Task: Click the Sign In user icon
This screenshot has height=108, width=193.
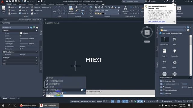Action: pos(149,1)
